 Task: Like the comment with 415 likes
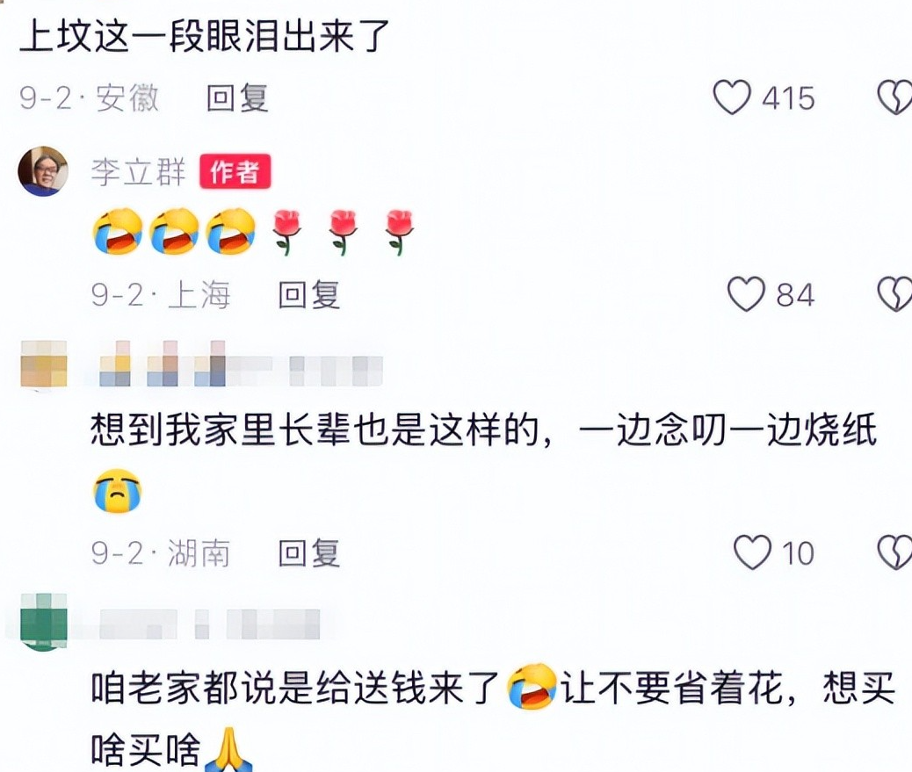coord(732,97)
